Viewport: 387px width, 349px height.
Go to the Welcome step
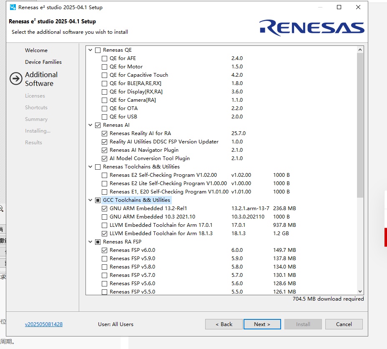(36, 50)
